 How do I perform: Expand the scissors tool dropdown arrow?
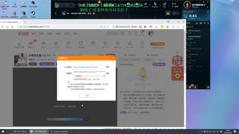click(x=158, y=27)
